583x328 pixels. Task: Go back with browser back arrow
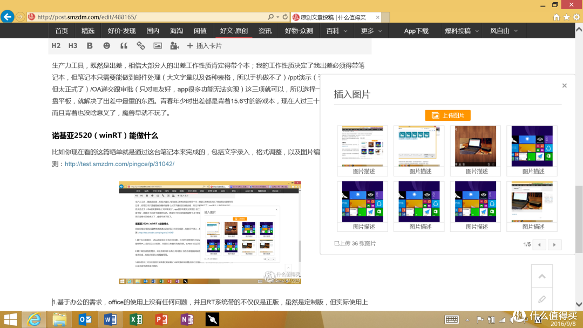[8, 17]
